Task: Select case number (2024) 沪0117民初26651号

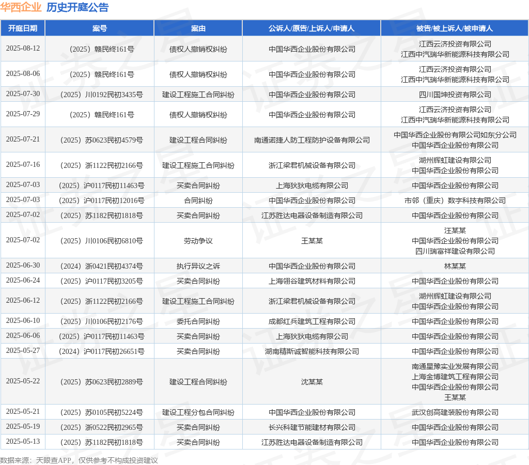Action: [102, 352]
